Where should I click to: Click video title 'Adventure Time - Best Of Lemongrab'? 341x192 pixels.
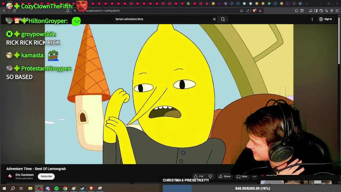click(36, 169)
